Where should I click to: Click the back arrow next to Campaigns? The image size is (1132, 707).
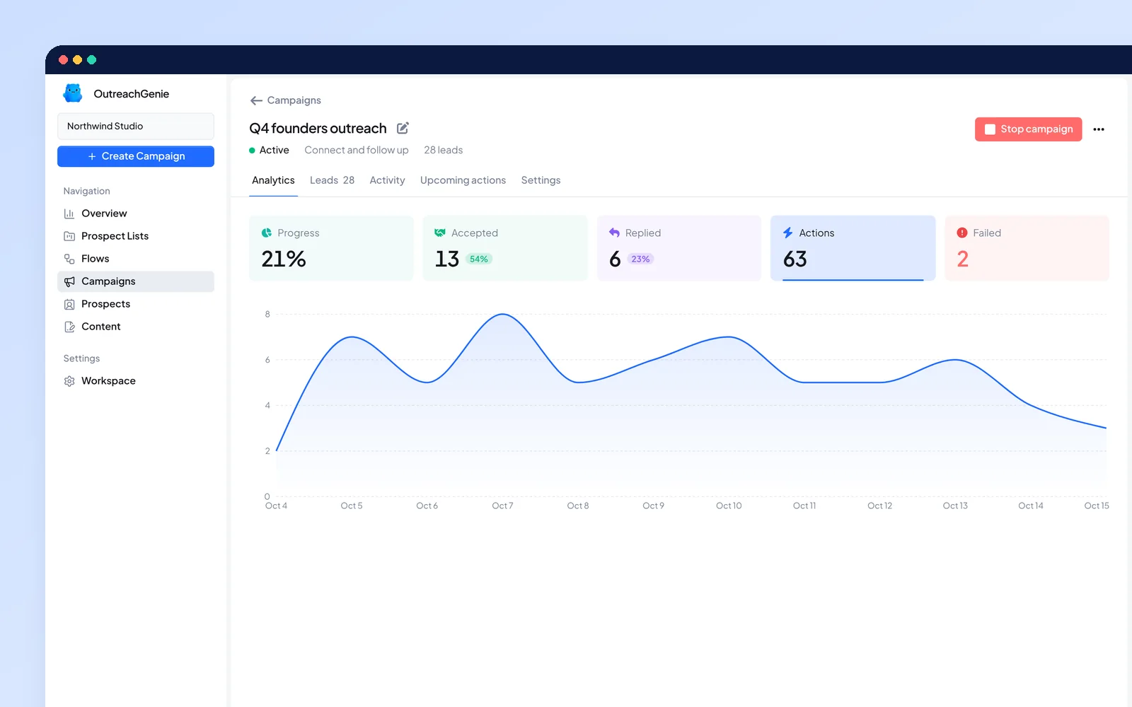click(x=256, y=100)
